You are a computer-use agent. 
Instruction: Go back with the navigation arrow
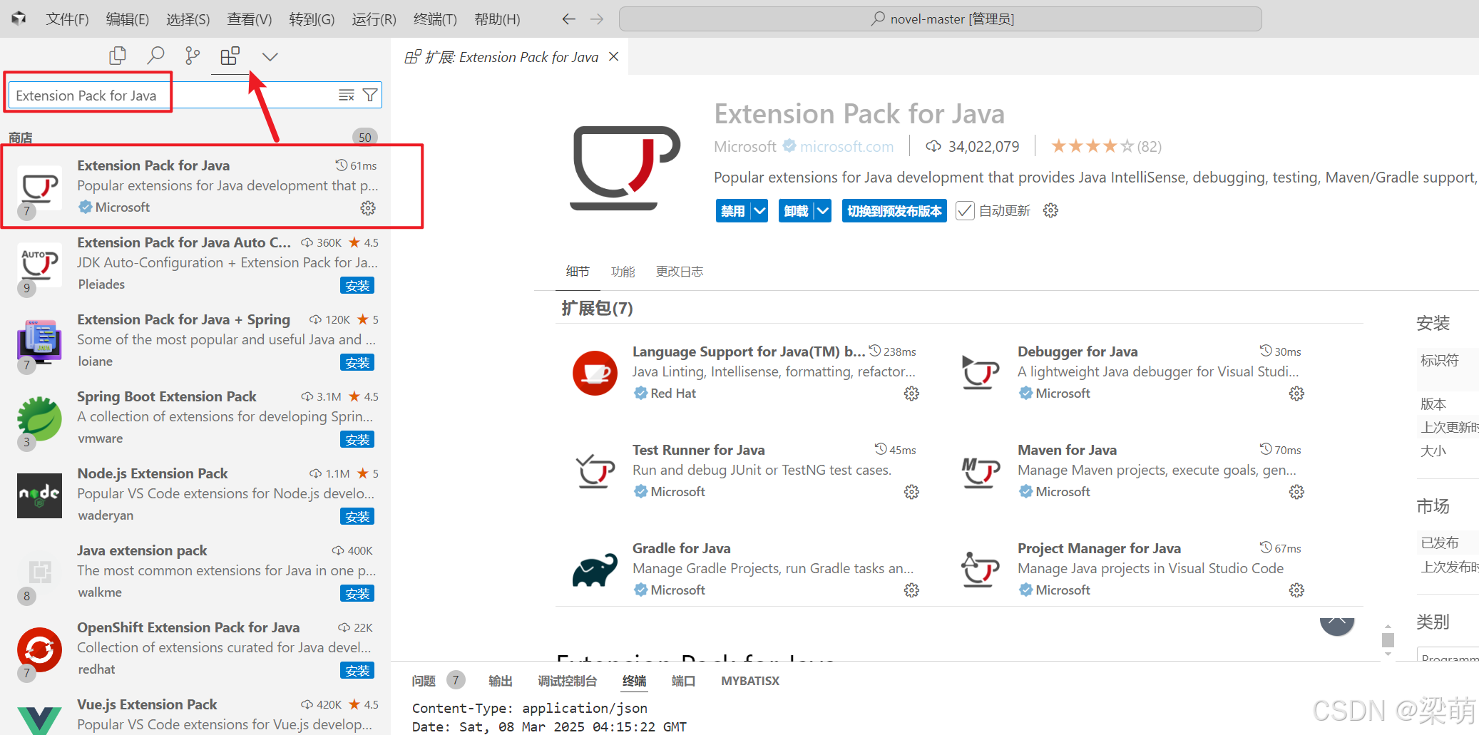(x=568, y=19)
